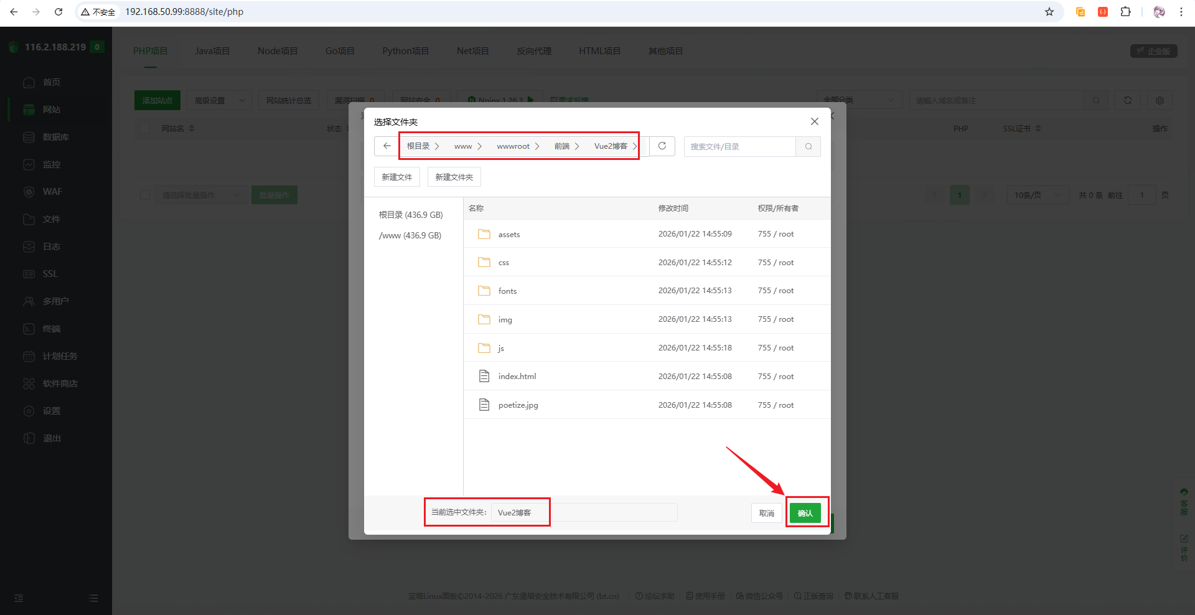Confirm folder selection with 确认 button

(x=805, y=513)
